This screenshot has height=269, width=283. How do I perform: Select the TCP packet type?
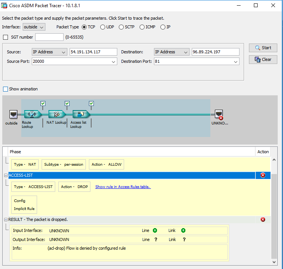[x=84, y=27]
